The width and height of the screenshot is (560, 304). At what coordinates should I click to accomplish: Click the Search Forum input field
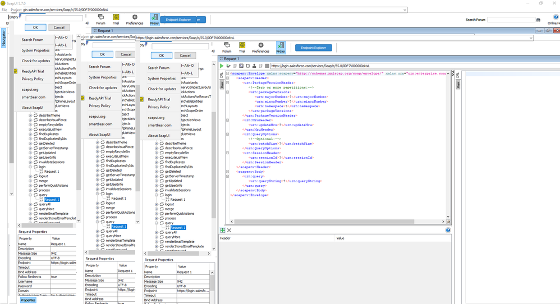point(511,20)
